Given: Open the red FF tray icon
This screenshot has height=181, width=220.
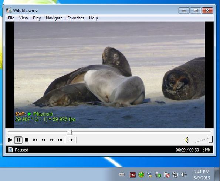Looking at the screenshot, I should 133,175.
